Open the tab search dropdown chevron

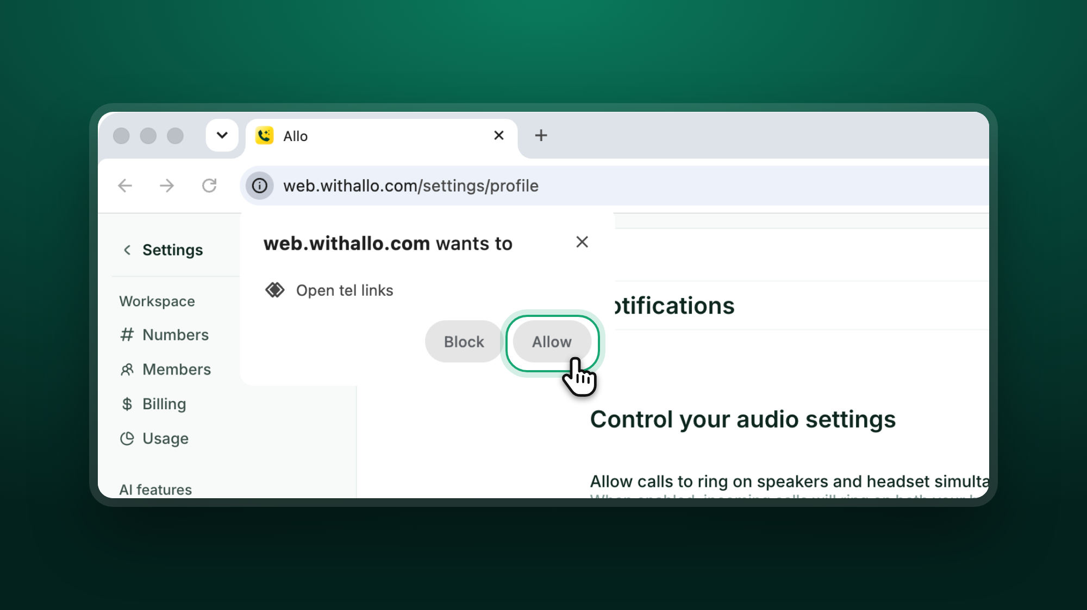click(x=222, y=135)
